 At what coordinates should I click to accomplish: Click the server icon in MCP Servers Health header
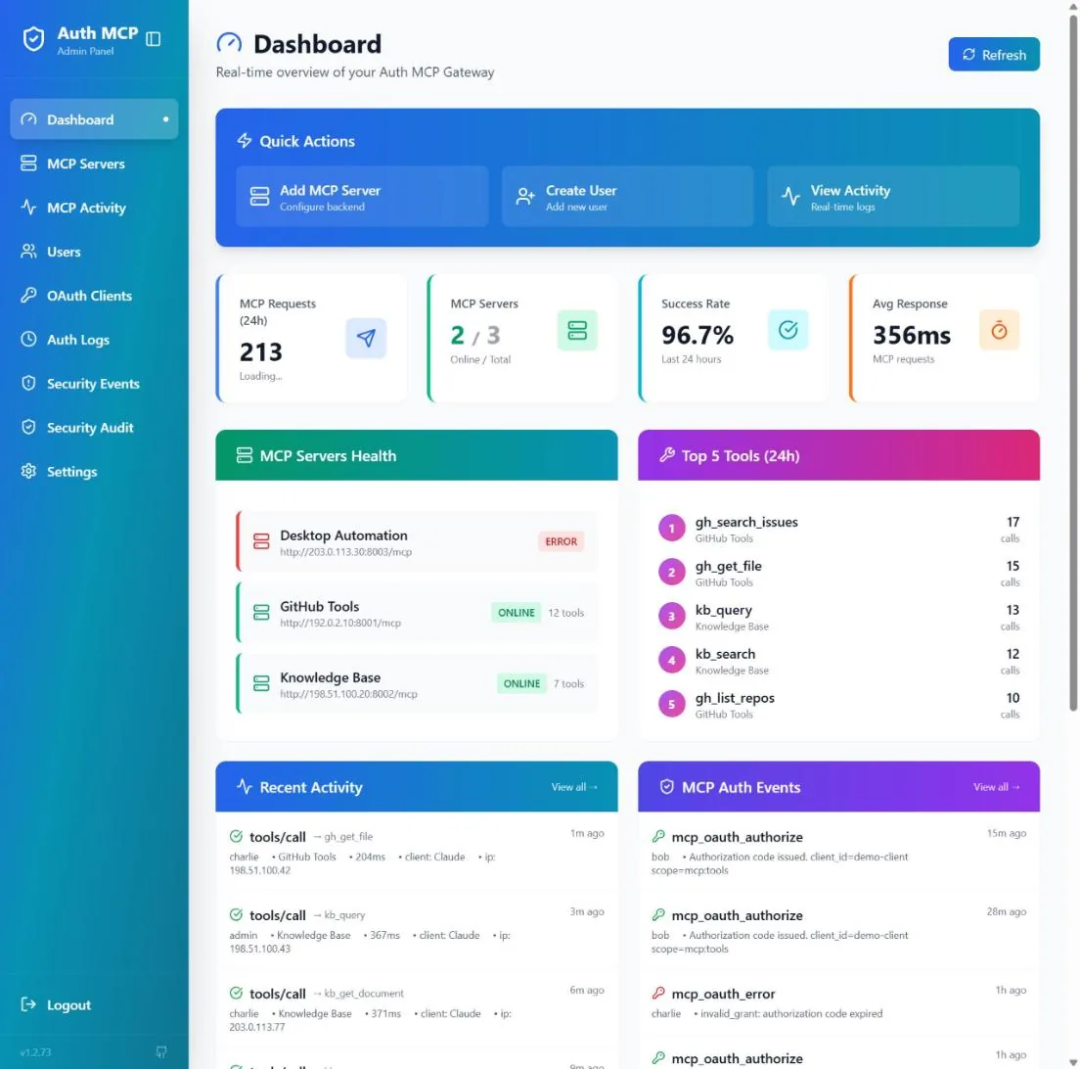point(245,455)
